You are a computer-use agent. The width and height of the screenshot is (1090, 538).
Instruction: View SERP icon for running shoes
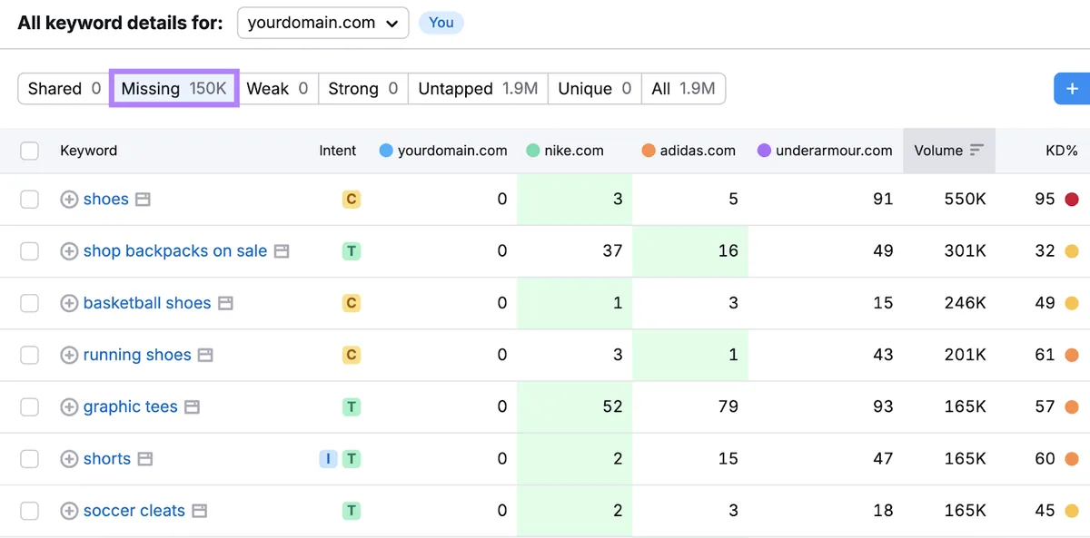pos(205,355)
